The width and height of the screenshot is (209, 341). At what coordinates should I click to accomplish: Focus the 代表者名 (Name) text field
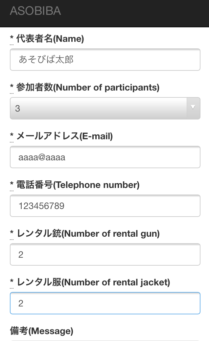[x=105, y=60]
